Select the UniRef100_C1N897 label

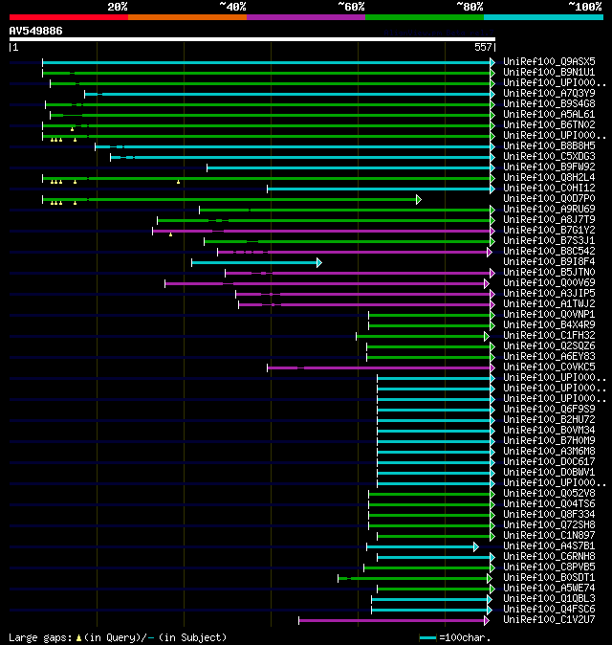click(x=549, y=536)
